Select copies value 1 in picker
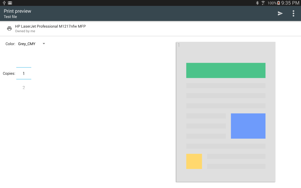Image resolution: width=301 pixels, height=188 pixels. (x=24, y=73)
